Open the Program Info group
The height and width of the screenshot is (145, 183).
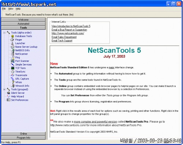point(23,138)
